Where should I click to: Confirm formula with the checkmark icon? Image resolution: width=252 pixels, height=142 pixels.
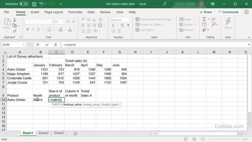tap(47, 45)
